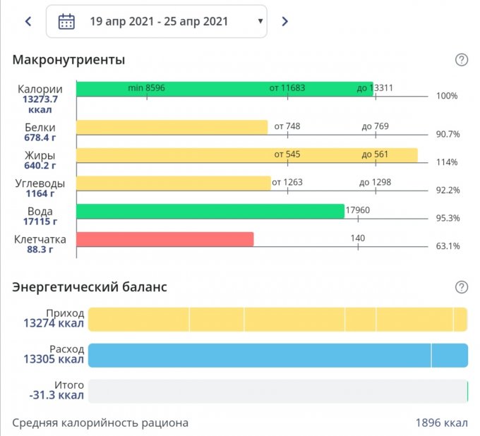Open help icon beside Энергетический баланс heading

(x=462, y=287)
